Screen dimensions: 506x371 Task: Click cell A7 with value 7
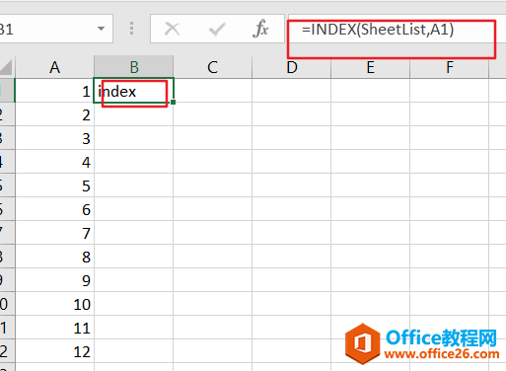[x=54, y=233]
